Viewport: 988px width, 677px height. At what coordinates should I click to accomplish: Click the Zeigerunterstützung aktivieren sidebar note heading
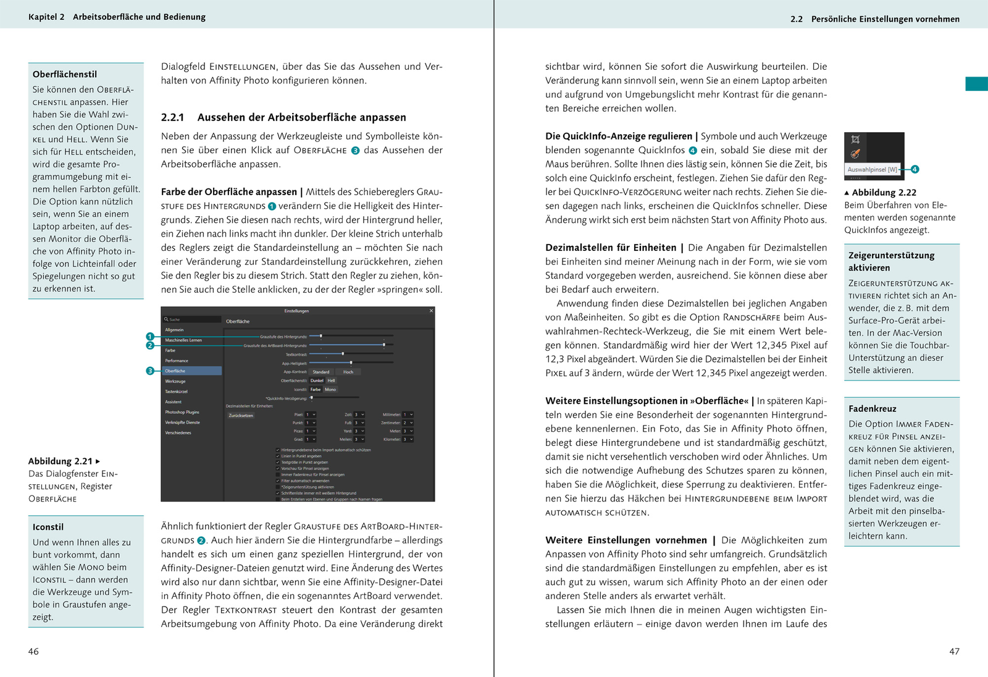tap(892, 261)
